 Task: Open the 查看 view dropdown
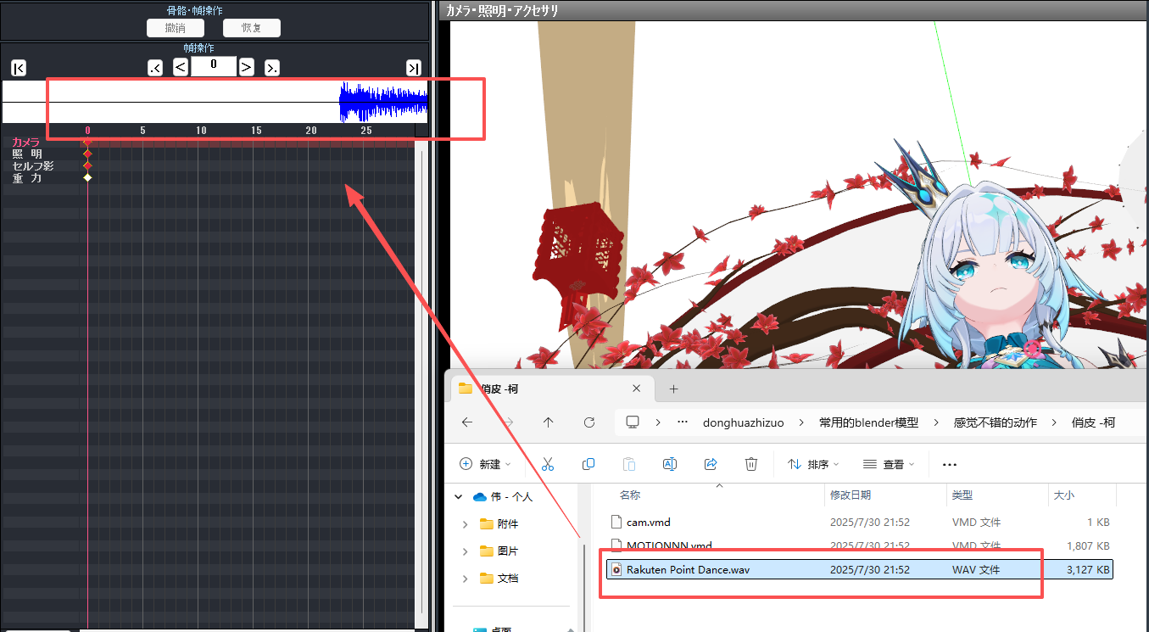(x=890, y=464)
